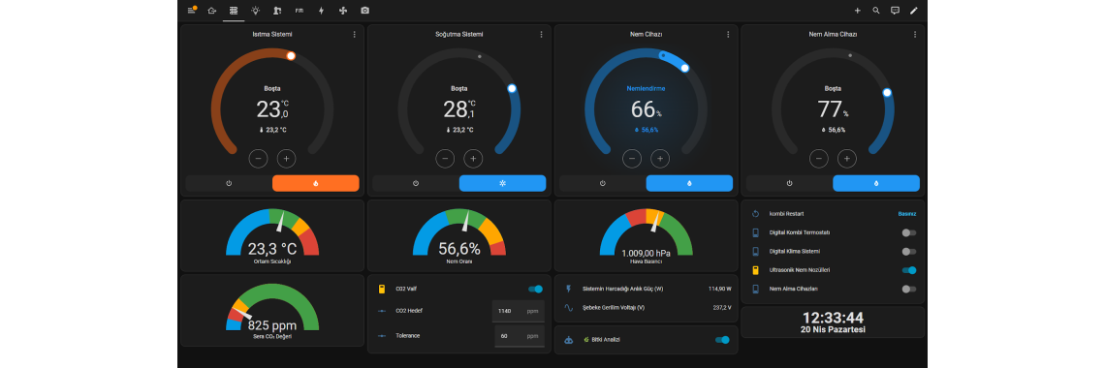Open the edit dashboard pencil icon
This screenshot has width=1105, height=368.
tap(913, 11)
